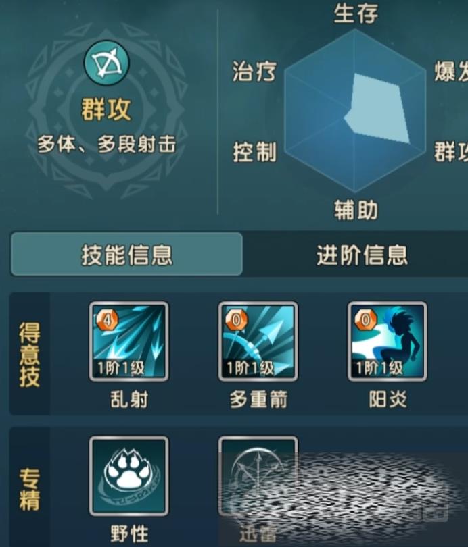Tap the 乱射 skill icon

tap(129, 342)
